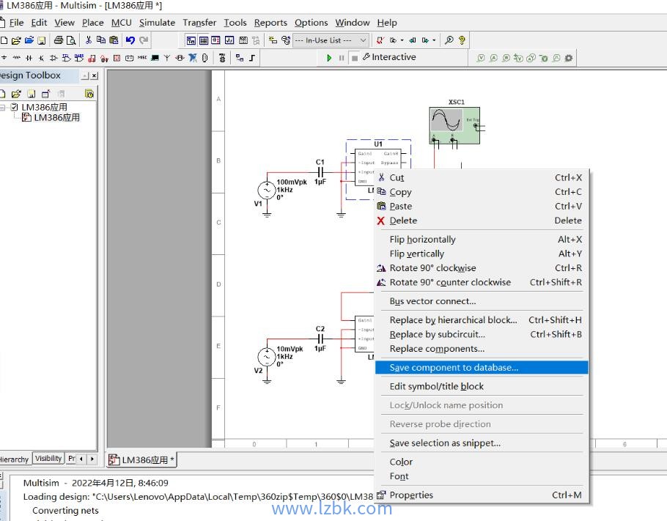The height and width of the screenshot is (521, 667).
Task: Place an RF antenna component
Action: pyautogui.click(x=167, y=58)
